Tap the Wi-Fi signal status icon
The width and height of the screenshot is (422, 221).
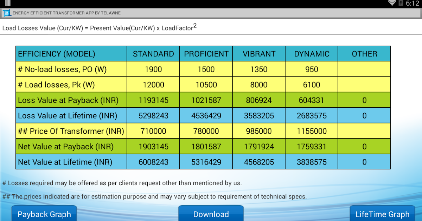coord(392,3)
